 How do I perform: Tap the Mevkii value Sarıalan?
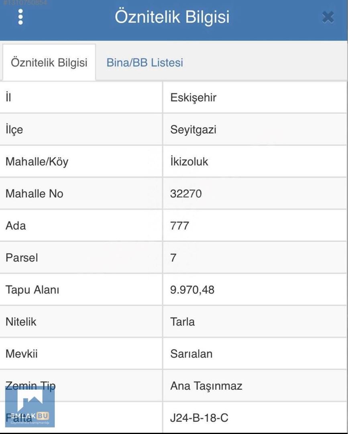(191, 354)
